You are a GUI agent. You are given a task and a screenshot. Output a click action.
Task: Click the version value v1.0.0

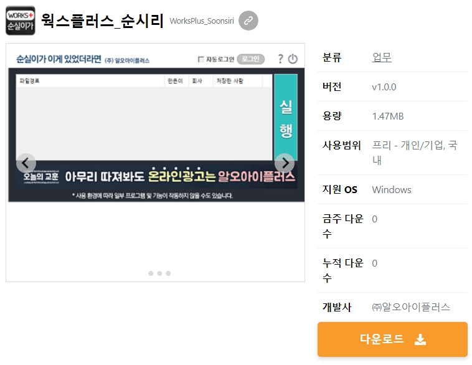(x=384, y=87)
